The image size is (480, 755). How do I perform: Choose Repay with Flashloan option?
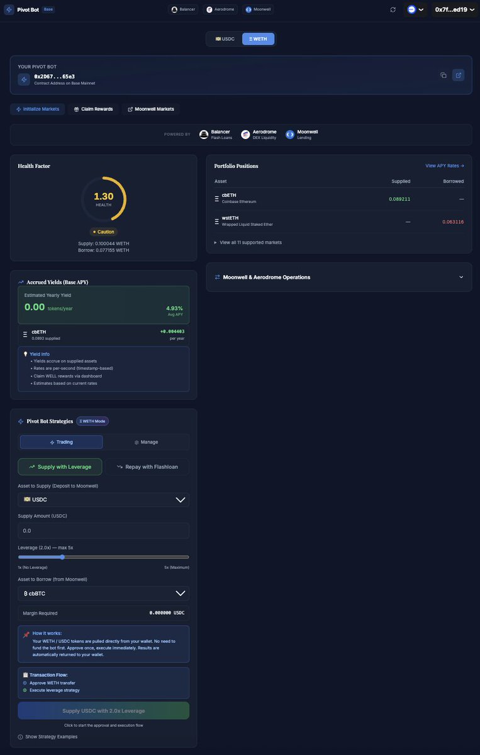[x=147, y=467]
